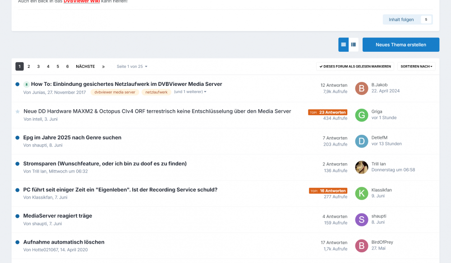Switch to expanded topic list view
The width and height of the screenshot is (451, 263).
coord(344,45)
